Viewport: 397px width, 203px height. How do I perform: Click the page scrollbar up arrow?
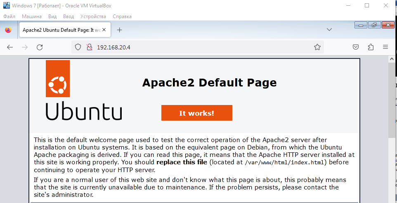point(391,59)
